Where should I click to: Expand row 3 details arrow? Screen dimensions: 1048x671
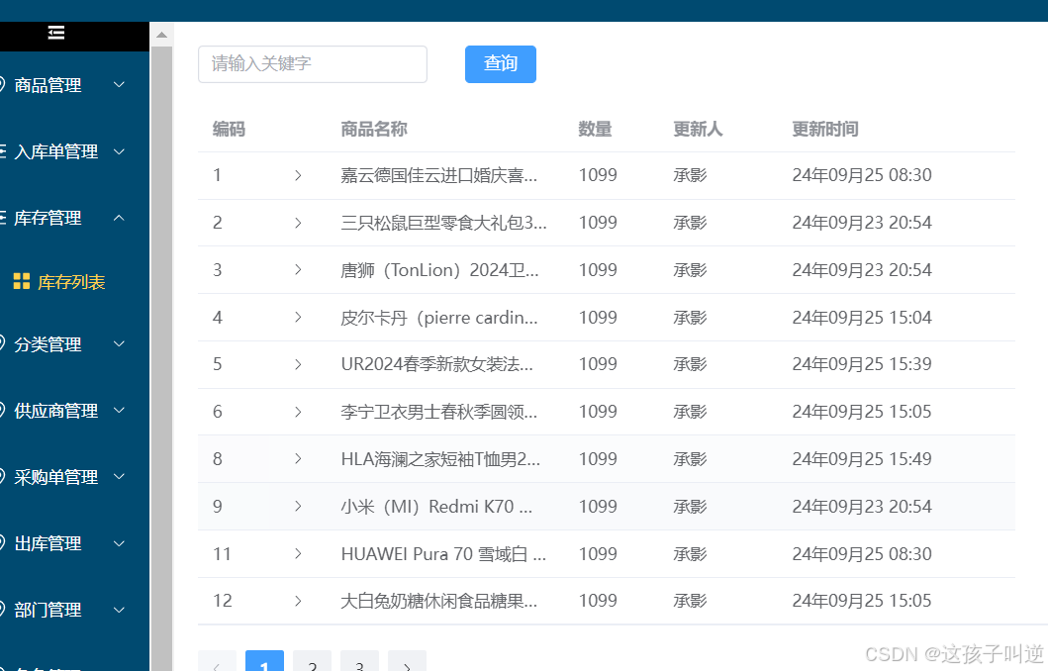(x=298, y=269)
